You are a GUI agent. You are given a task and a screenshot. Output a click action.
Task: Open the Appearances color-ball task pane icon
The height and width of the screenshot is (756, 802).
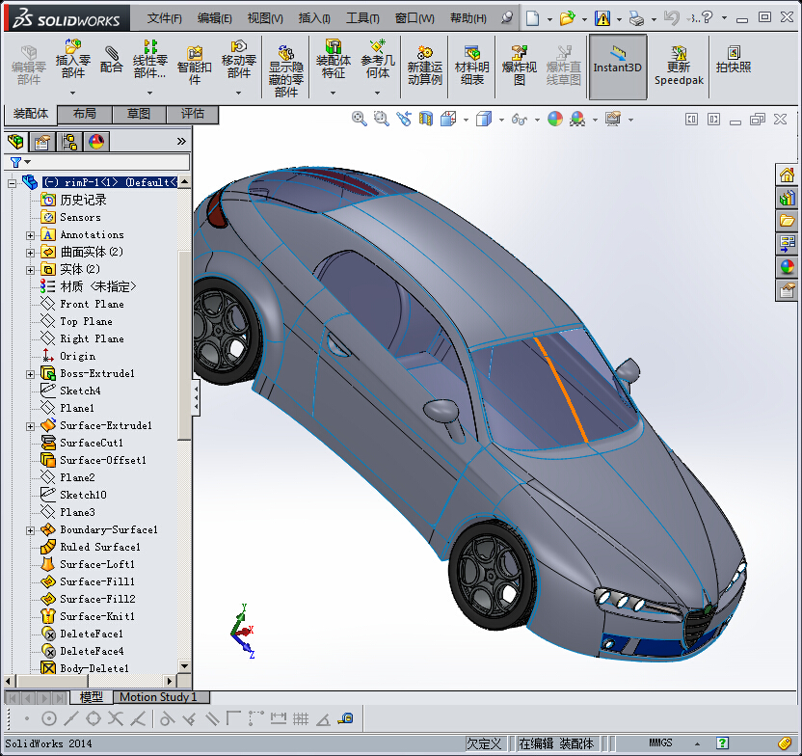coord(788,267)
